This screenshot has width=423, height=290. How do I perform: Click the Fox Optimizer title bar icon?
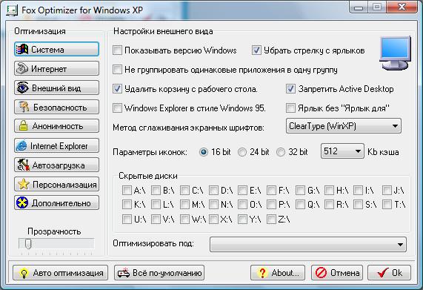pos(12,10)
